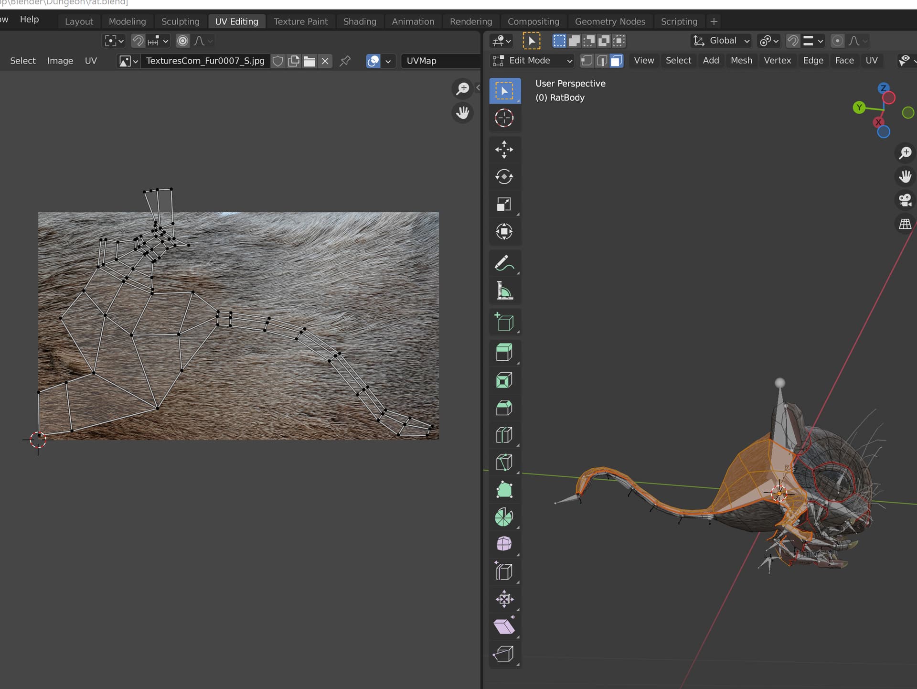The height and width of the screenshot is (689, 917).
Task: Click the 3D Cursor tool
Action: (x=504, y=118)
